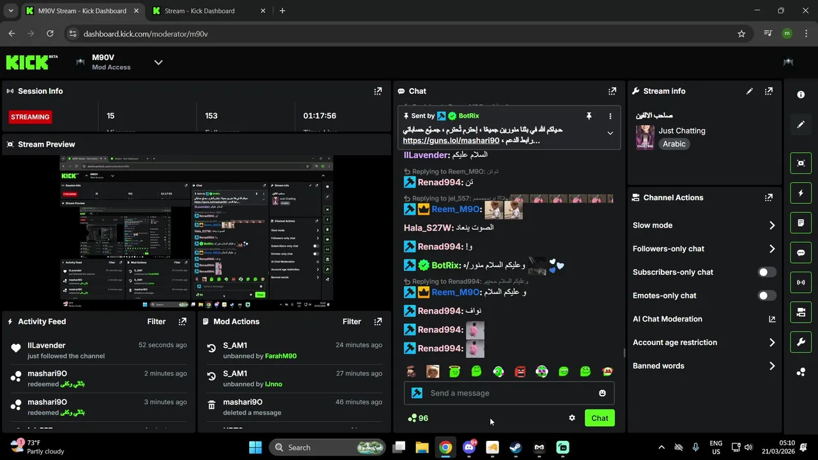This screenshot has height=460, width=818.
Task: Pop out the Session Info panel
Action: coord(378,91)
